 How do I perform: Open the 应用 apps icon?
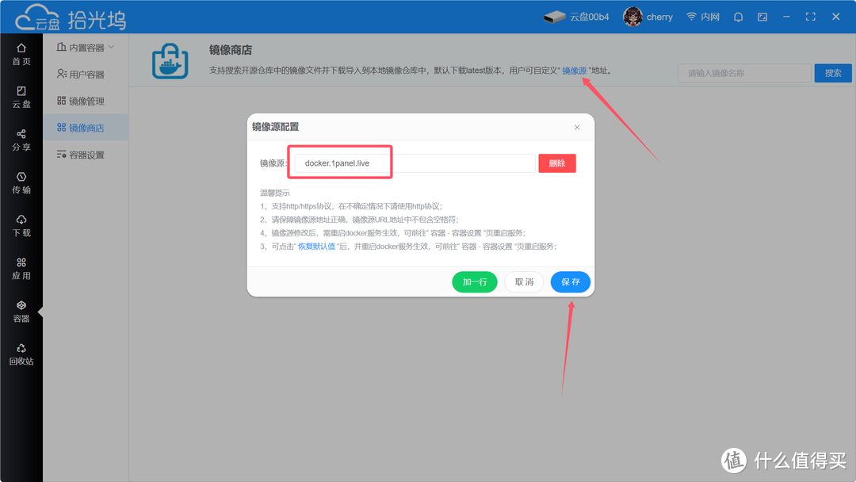point(21,268)
